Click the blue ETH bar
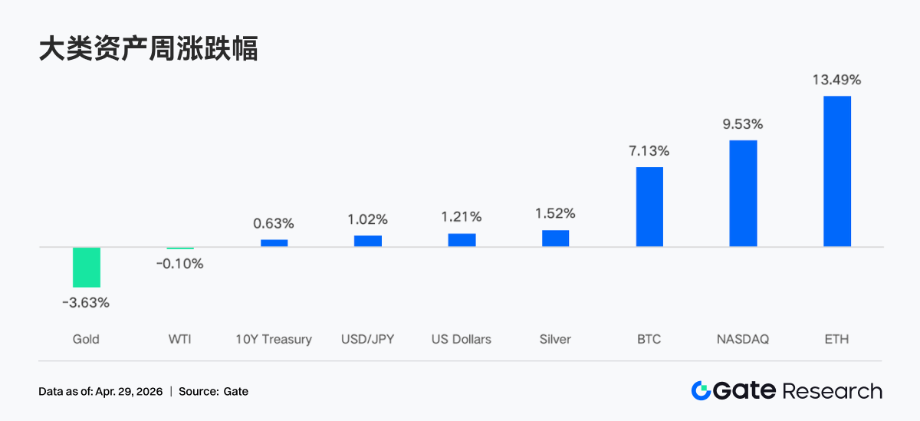This screenshot has height=421, width=920. pyautogui.click(x=837, y=171)
